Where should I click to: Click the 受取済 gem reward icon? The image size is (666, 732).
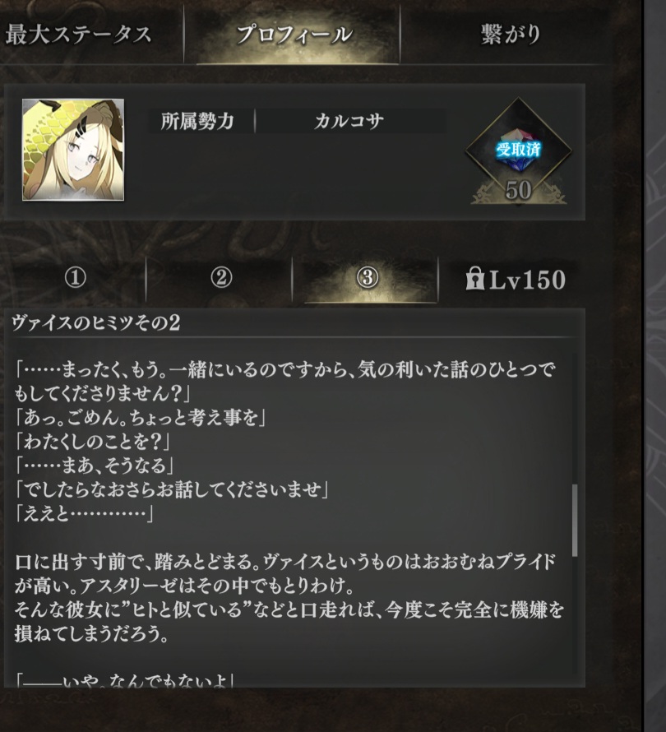point(518,150)
